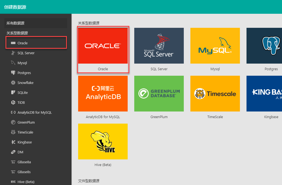The width and height of the screenshot is (282, 185).
Task: Click the GreenPlum caption under its tile
Action: [x=159, y=117]
